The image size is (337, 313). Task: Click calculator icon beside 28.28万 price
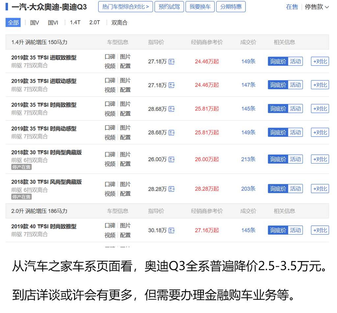171,189
